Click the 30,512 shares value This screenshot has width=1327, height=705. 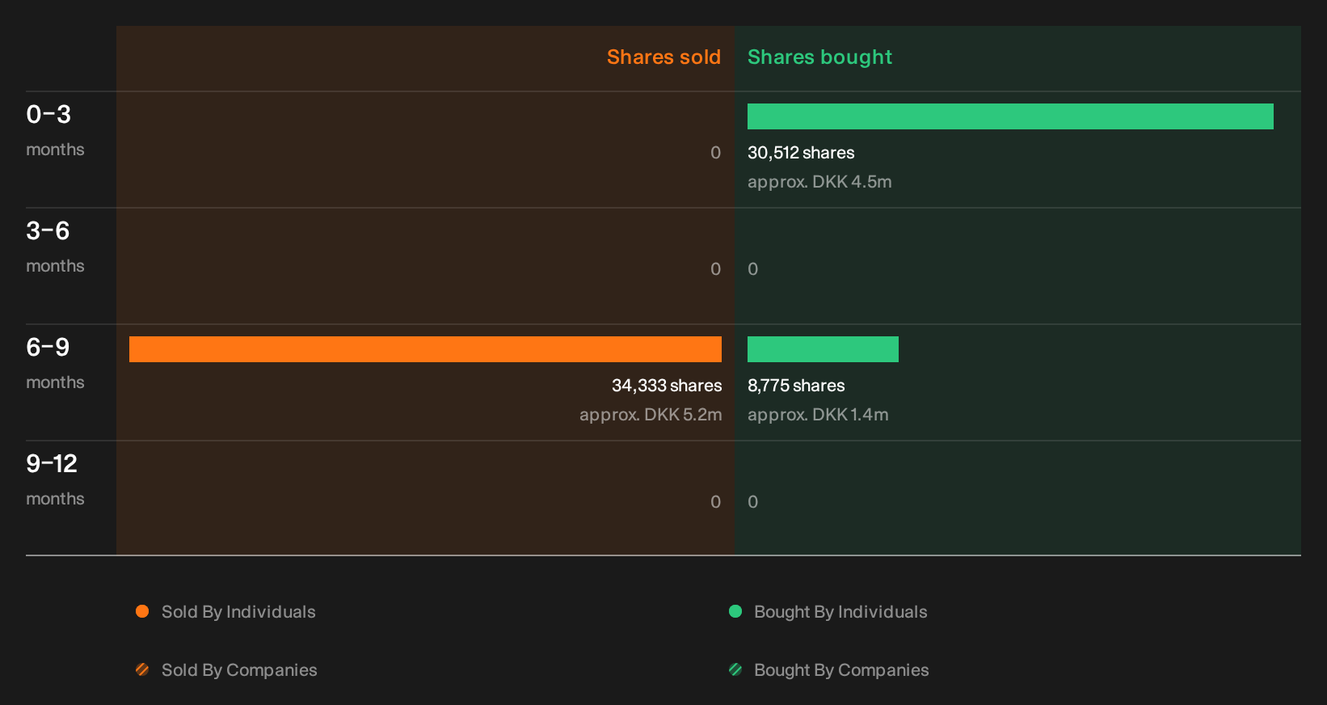click(x=801, y=153)
